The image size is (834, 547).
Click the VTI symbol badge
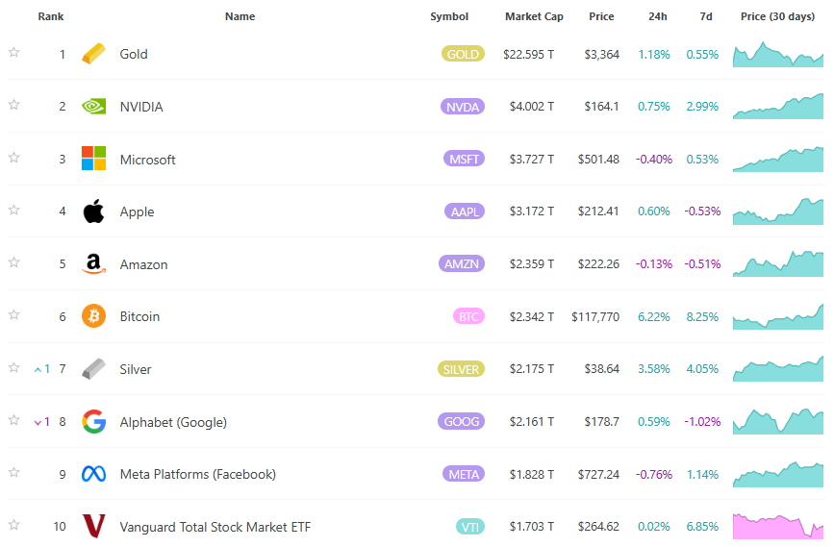tap(470, 526)
